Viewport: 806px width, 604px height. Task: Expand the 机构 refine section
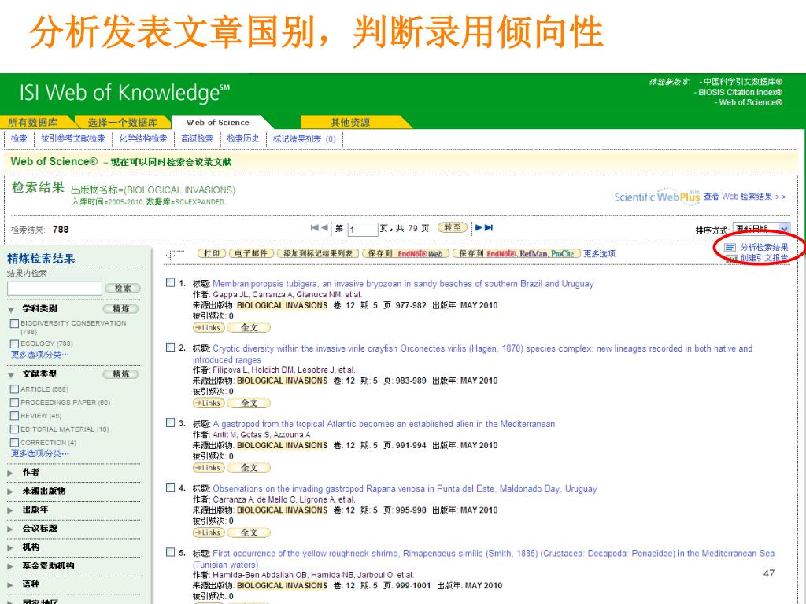[11, 547]
